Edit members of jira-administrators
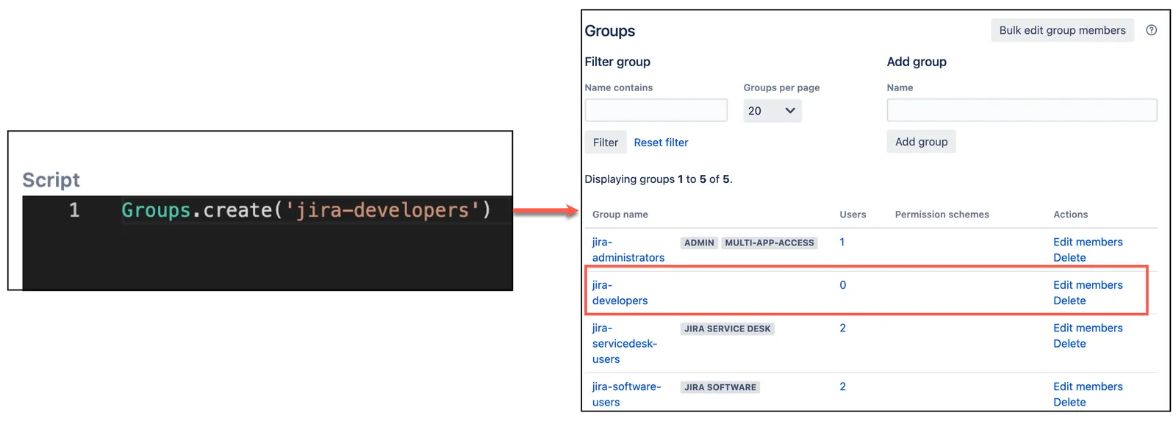This screenshot has height=421, width=1176. [1088, 242]
